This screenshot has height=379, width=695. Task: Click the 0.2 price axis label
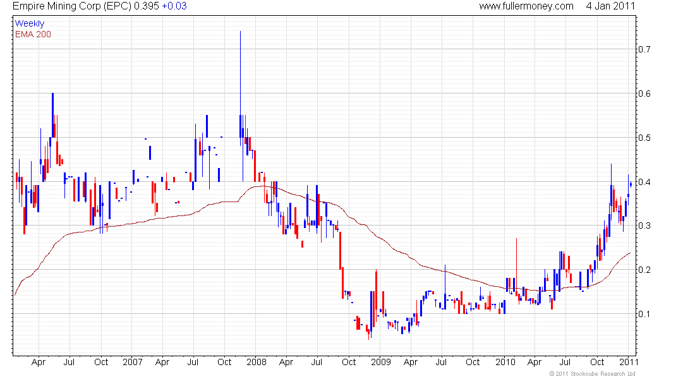tap(644, 270)
